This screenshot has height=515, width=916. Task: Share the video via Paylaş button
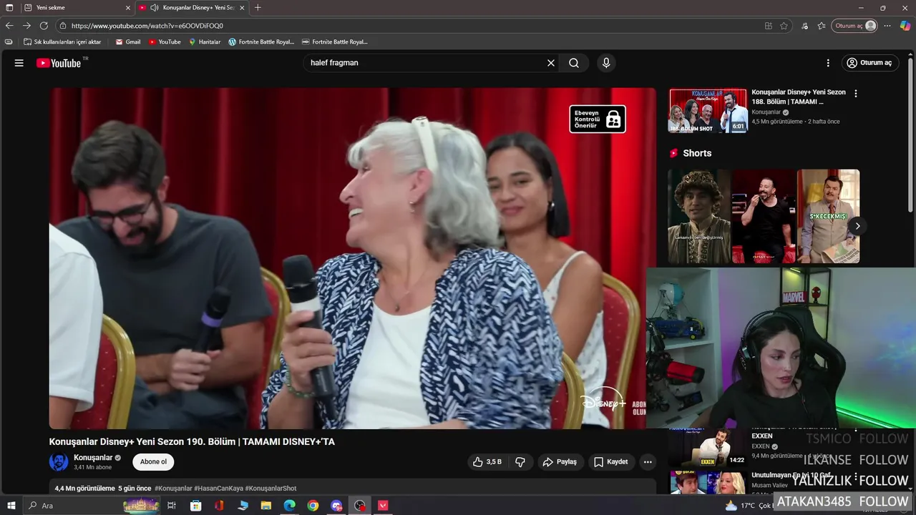pos(560,462)
